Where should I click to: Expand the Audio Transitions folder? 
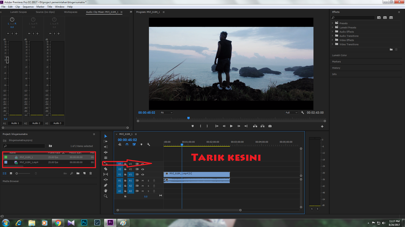[332, 36]
